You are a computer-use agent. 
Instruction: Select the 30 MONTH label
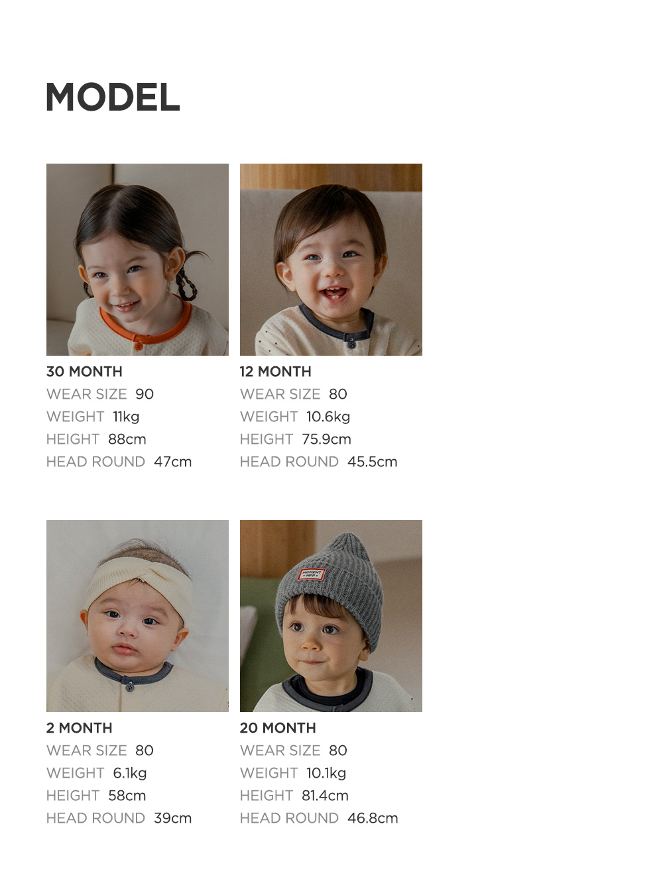coord(84,372)
